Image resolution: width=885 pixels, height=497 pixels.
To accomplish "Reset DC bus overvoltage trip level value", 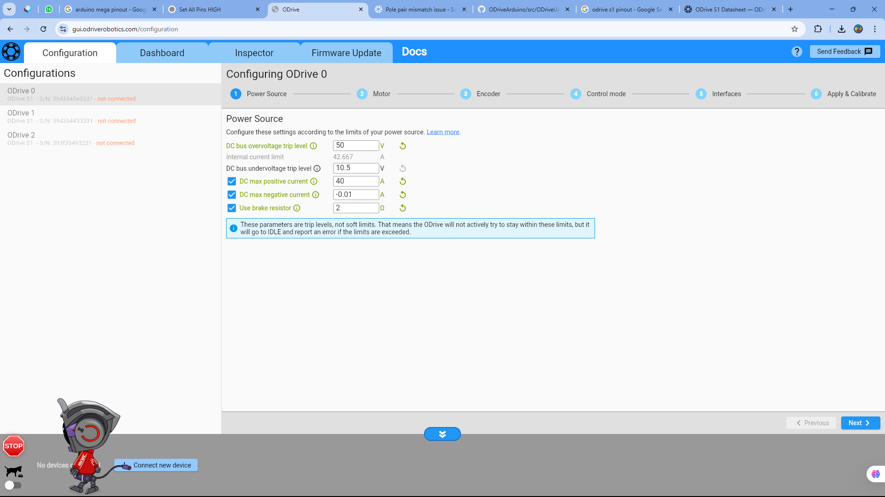I will click(x=402, y=146).
